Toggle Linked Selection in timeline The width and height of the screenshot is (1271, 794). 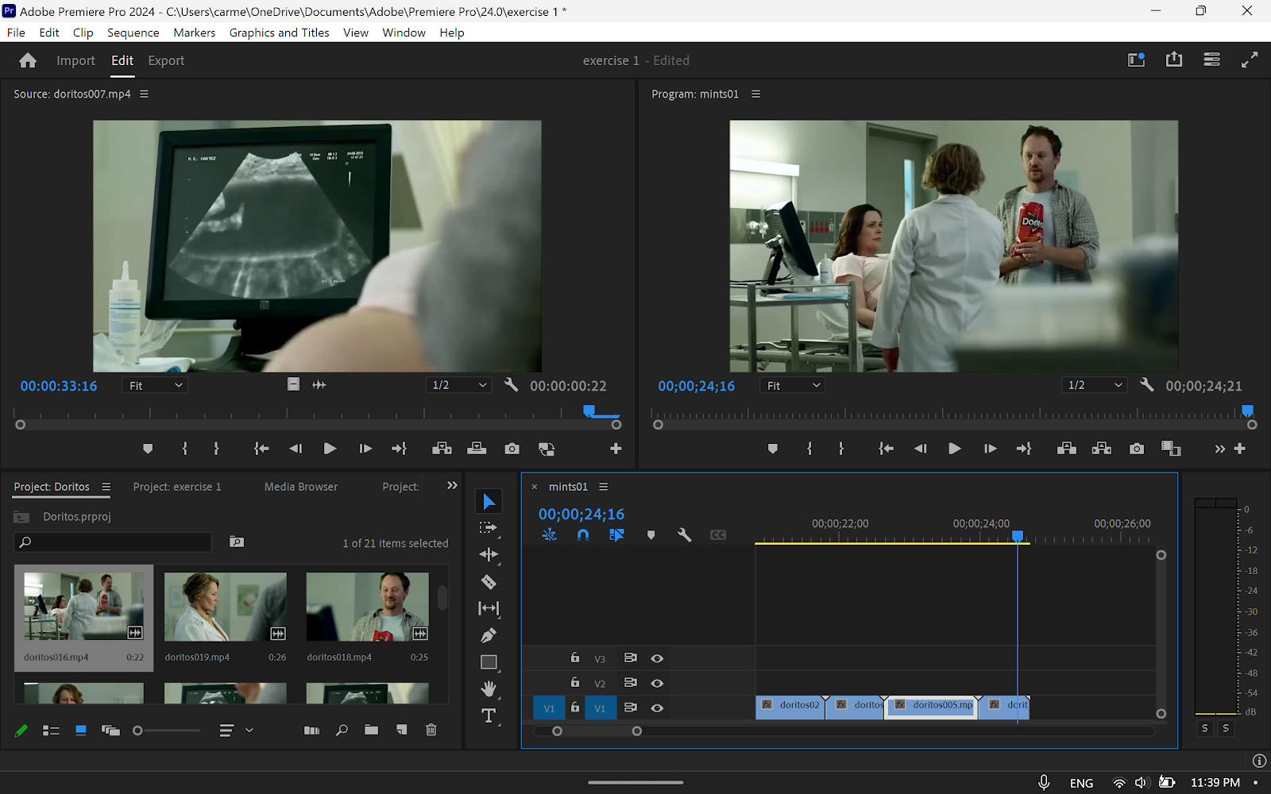[616, 535]
